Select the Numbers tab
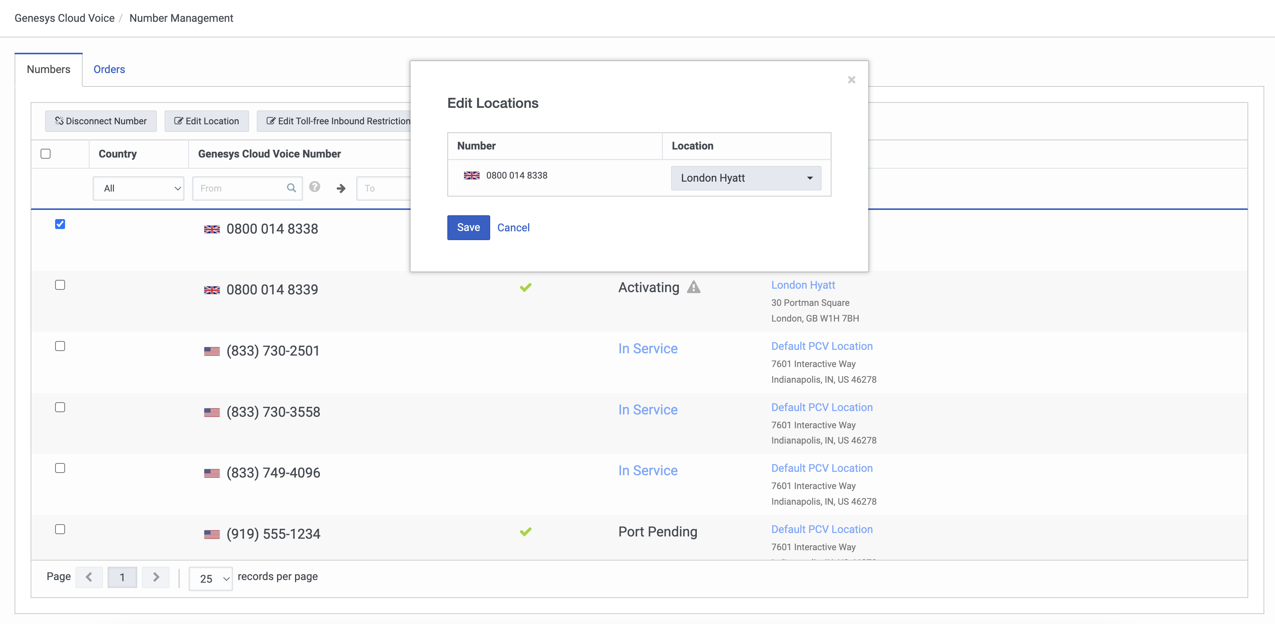Screen dimensions: 1275x624 click(49, 69)
